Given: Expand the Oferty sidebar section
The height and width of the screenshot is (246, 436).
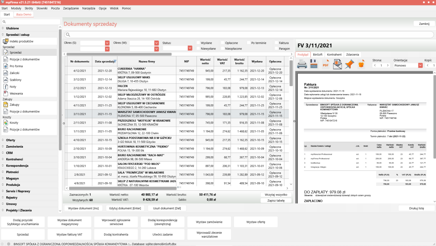Looking at the screenshot, I should point(11,140).
